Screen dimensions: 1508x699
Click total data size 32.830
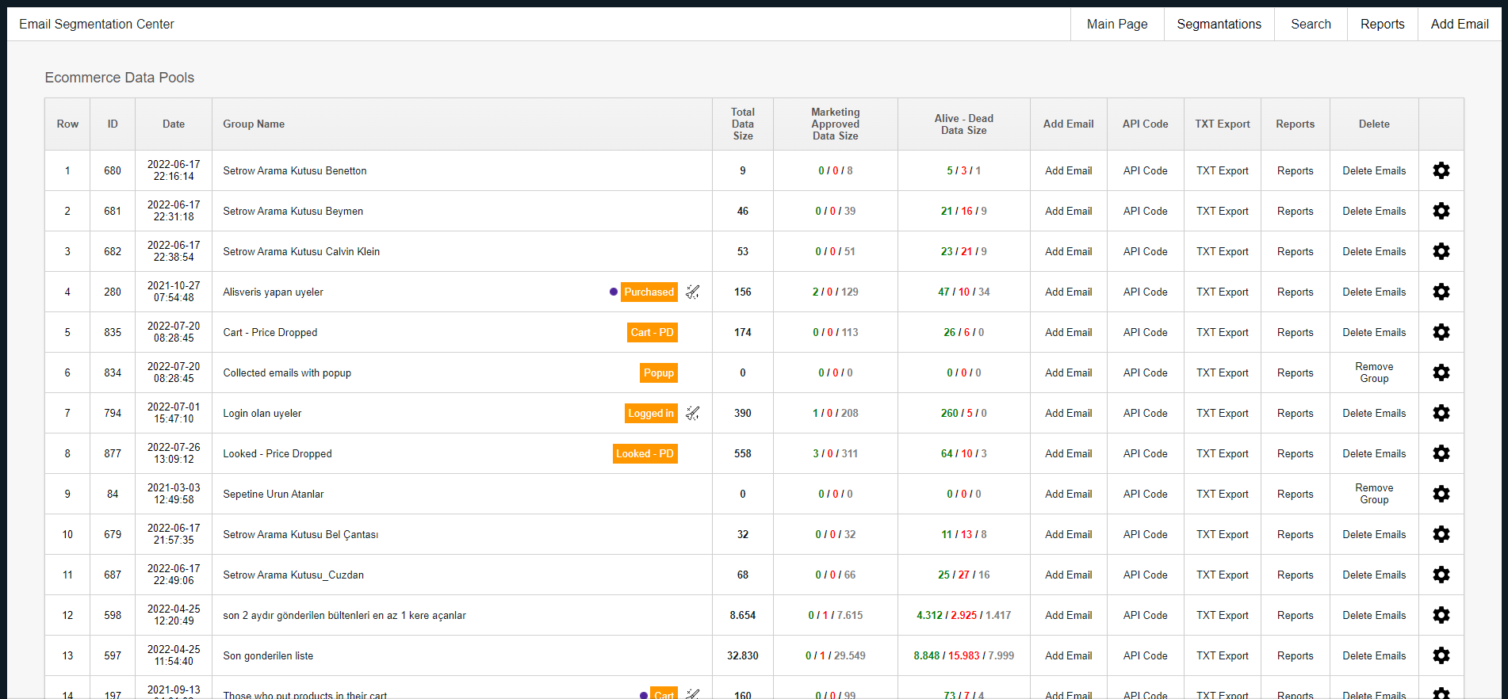coord(743,655)
